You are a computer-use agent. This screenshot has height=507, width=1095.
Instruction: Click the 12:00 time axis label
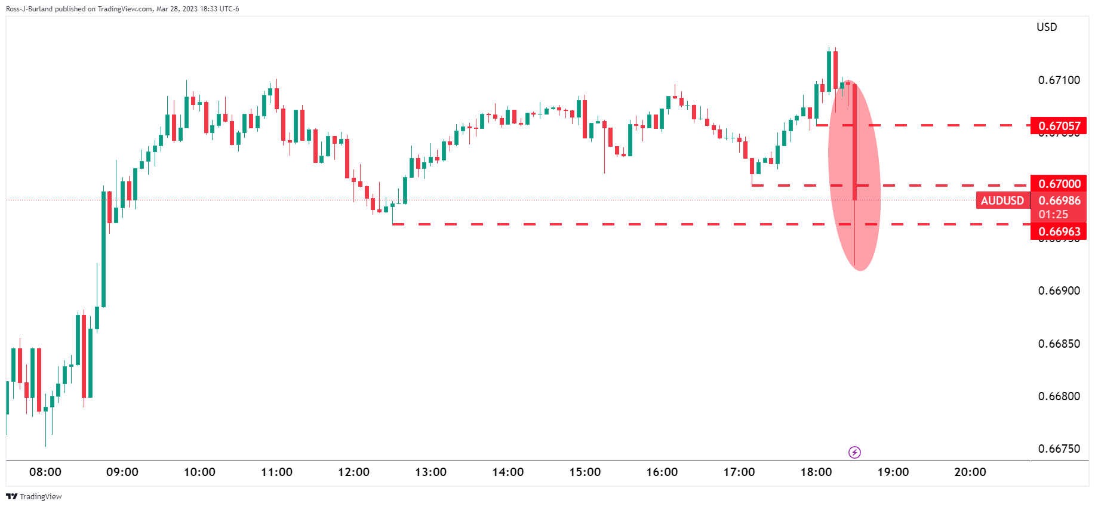[x=353, y=472]
